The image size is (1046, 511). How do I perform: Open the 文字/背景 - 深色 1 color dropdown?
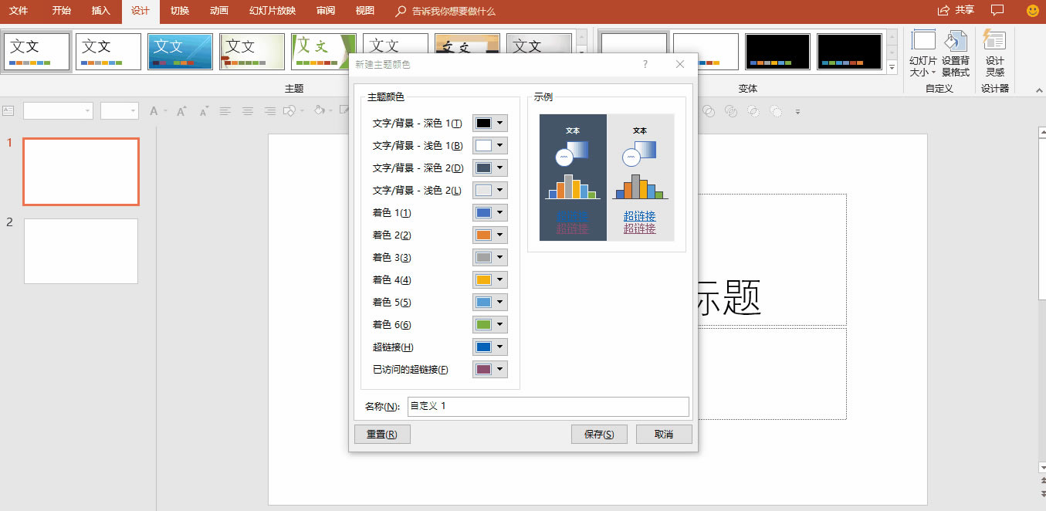click(499, 123)
